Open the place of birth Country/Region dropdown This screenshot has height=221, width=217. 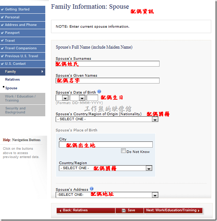[x=106, y=168]
